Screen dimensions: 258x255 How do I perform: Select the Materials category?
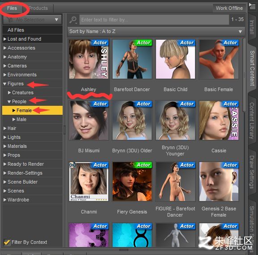32,146
